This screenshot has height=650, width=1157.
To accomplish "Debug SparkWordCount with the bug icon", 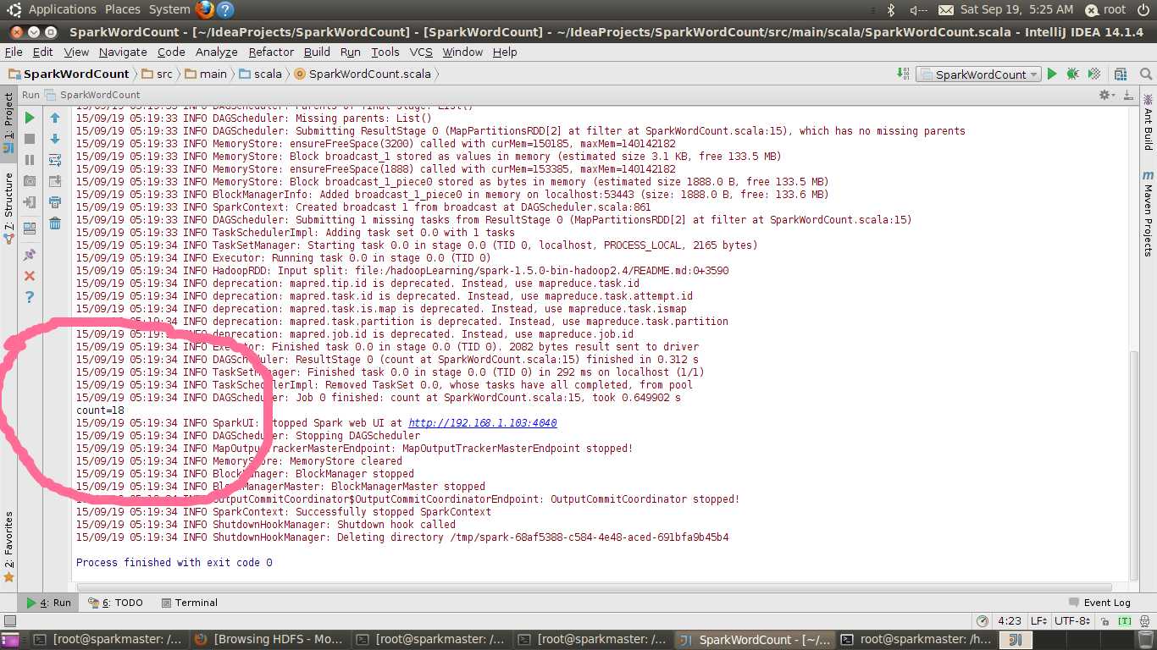I will 1072,74.
